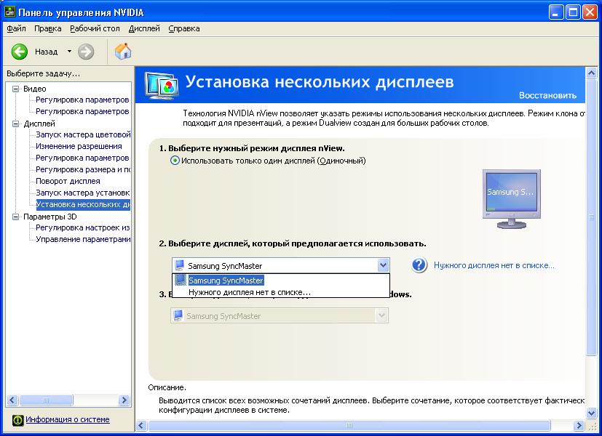The image size is (602, 436).
Task: Click task tree scroll left arrow
Action: coord(12,400)
